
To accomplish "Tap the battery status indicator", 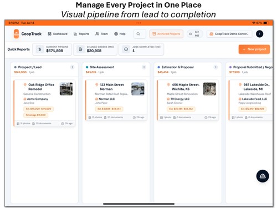I will (x=265, y=23).
